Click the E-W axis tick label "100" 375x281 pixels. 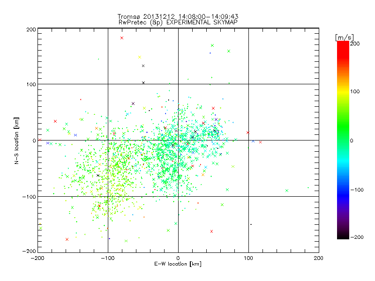[248, 258]
